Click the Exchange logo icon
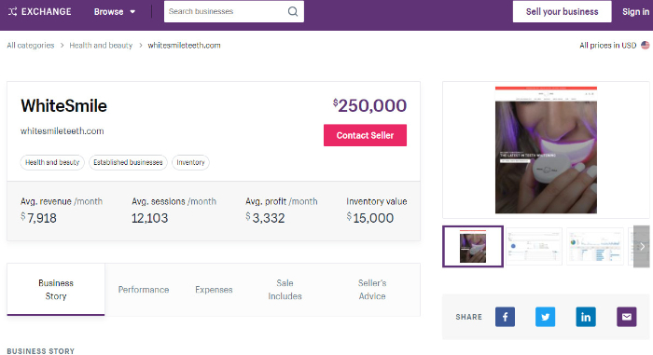This screenshot has height=355, width=653. [12, 12]
